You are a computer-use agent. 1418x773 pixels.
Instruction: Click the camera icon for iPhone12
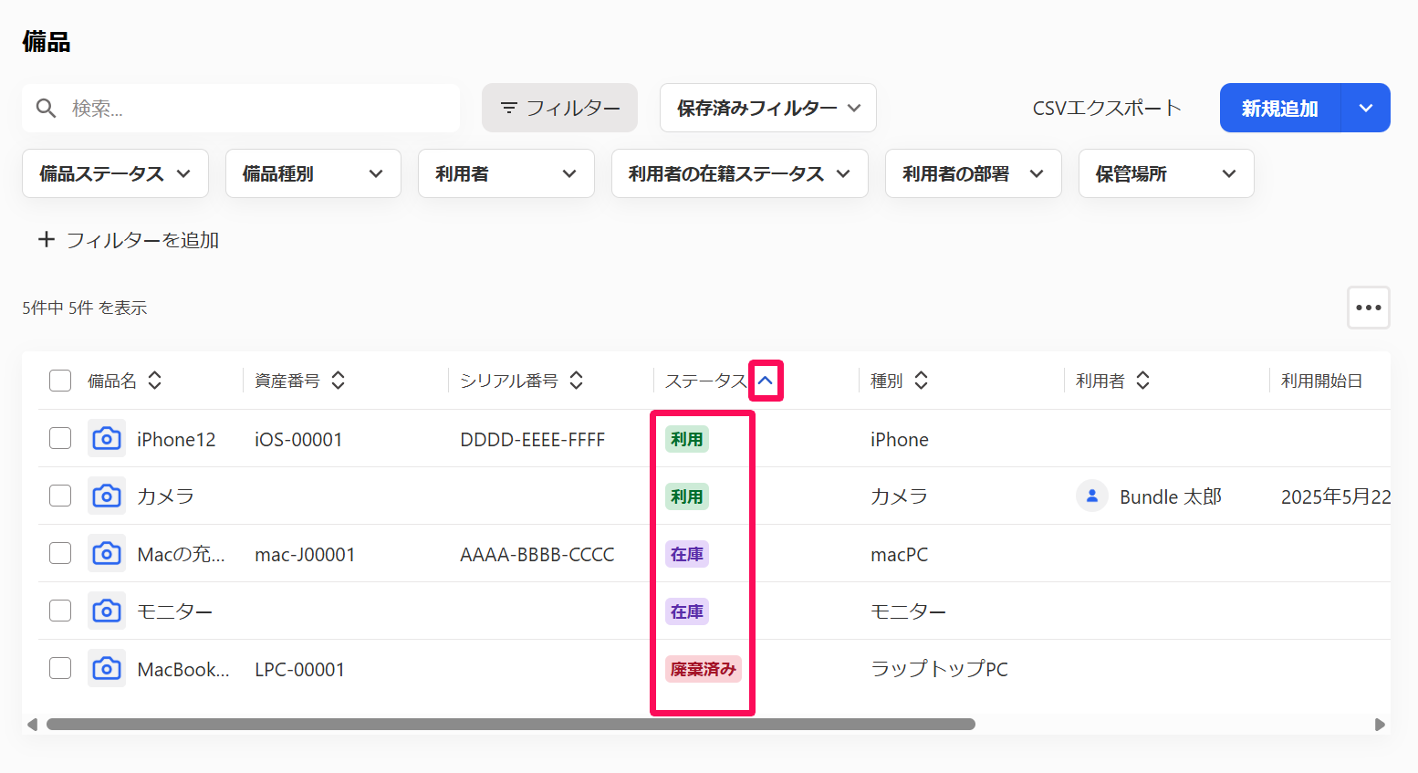107,438
